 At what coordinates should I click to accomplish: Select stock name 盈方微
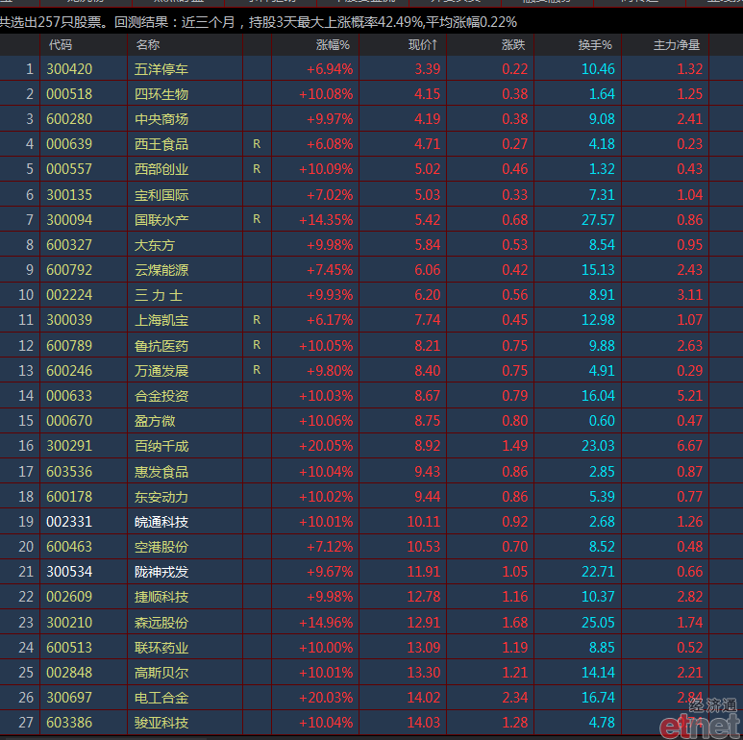[x=155, y=421]
